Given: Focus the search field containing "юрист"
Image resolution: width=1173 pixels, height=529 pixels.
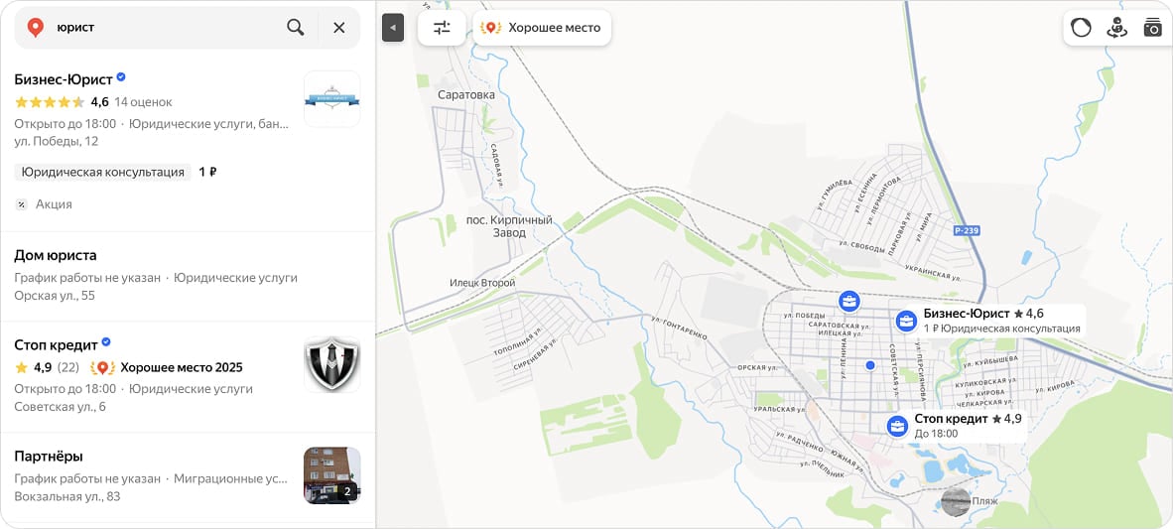Looking at the screenshot, I should coord(165,28).
